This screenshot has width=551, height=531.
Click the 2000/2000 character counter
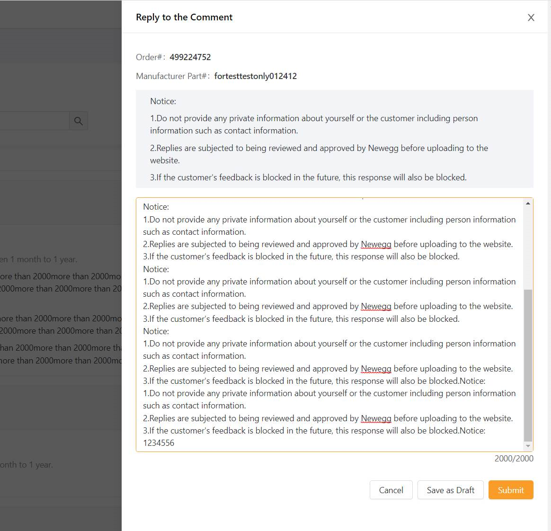(514, 459)
